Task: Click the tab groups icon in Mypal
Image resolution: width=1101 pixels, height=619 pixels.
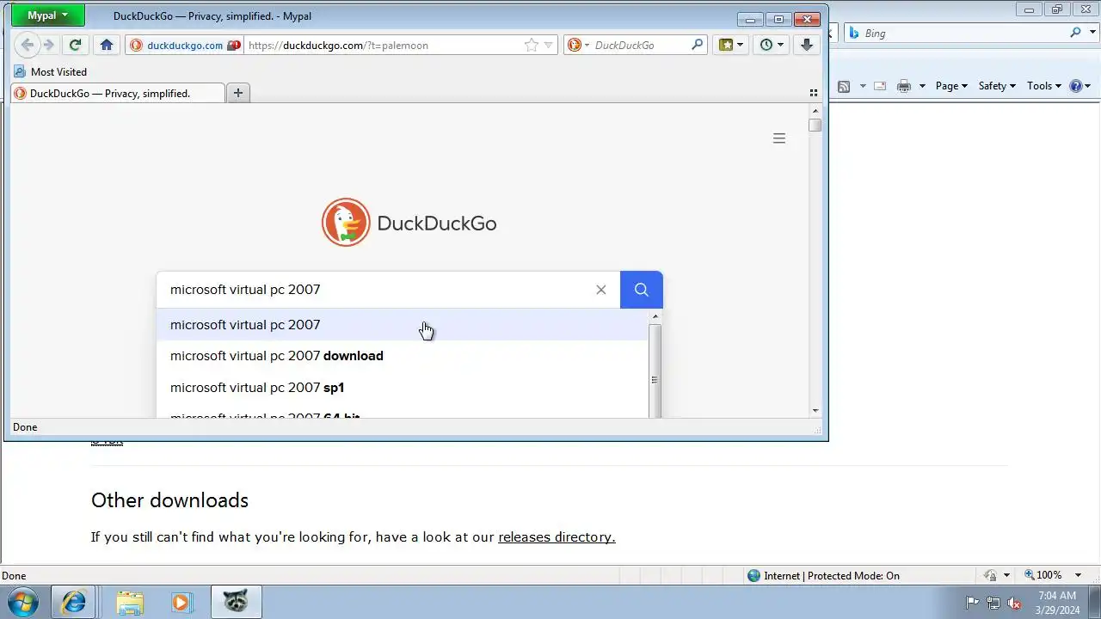Action: tap(814, 93)
